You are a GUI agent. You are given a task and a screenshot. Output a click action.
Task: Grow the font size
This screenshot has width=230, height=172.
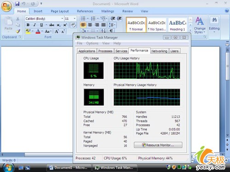coord(57,31)
